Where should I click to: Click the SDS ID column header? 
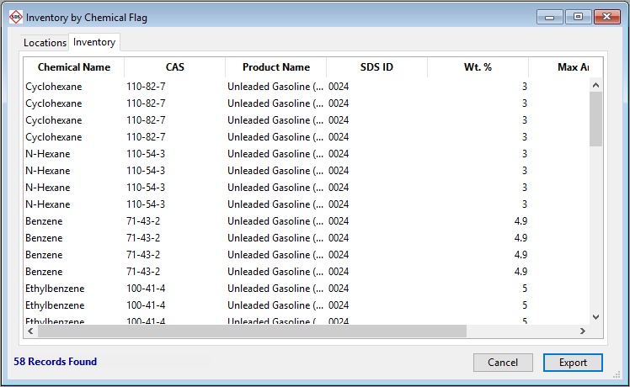(x=376, y=67)
